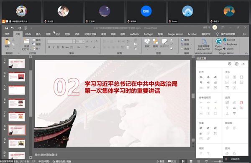
Task: Click the New Slide (新建幻灯片) icon
Action: 27,41
